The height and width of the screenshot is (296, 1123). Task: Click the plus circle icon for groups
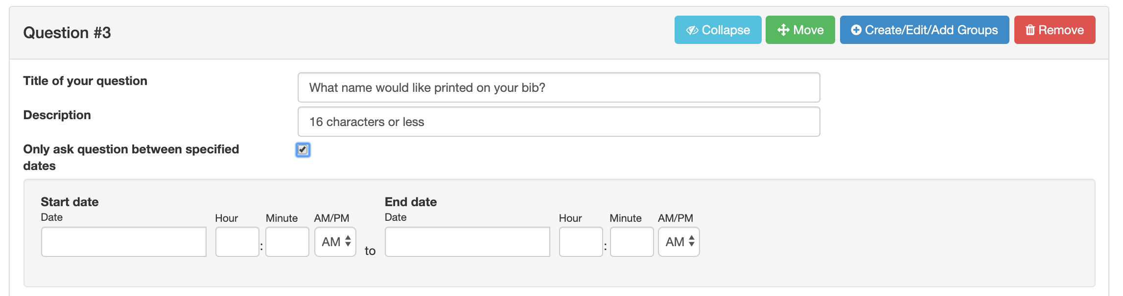[856, 30]
